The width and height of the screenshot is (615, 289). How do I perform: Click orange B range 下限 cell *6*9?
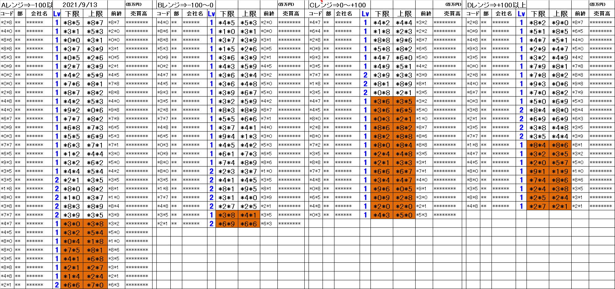(x=227, y=224)
